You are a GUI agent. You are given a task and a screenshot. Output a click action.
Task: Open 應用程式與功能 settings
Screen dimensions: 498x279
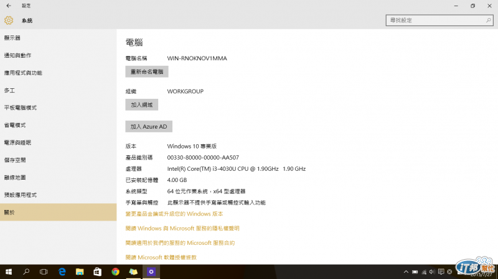[58, 73]
